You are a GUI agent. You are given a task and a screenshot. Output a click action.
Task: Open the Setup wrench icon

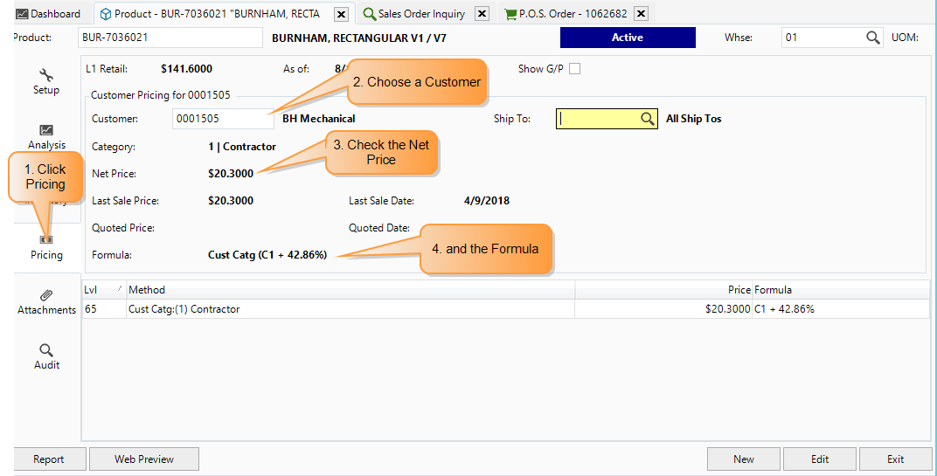(x=46, y=76)
